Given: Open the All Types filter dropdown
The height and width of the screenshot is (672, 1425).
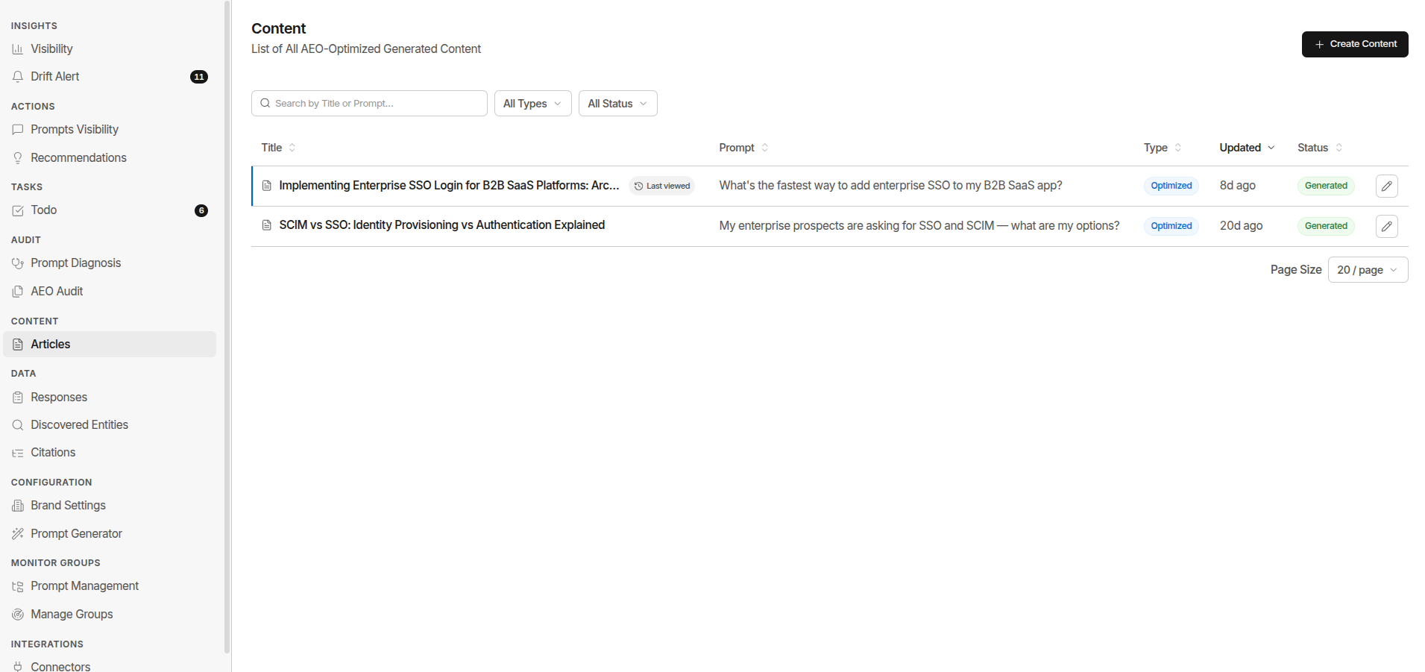Looking at the screenshot, I should point(532,104).
